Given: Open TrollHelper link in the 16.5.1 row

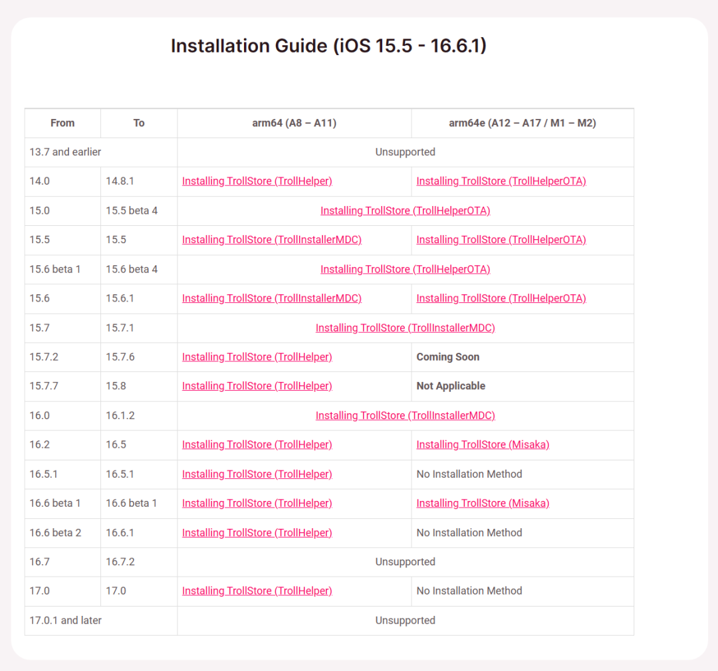Looking at the screenshot, I should coord(257,474).
